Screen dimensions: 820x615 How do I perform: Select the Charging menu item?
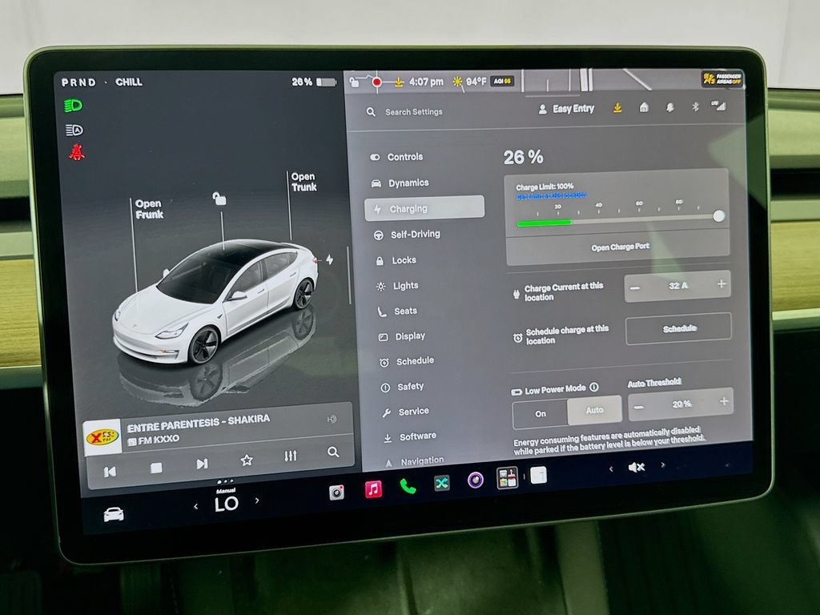[424, 208]
